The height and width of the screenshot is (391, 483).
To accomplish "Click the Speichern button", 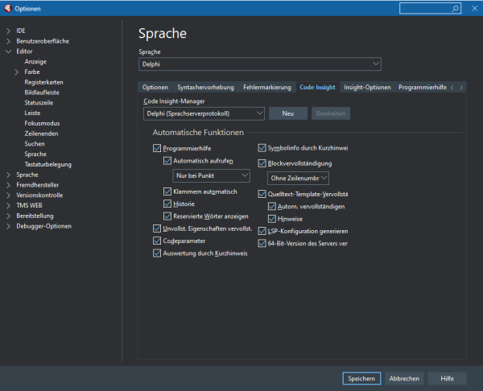I will pos(361,378).
